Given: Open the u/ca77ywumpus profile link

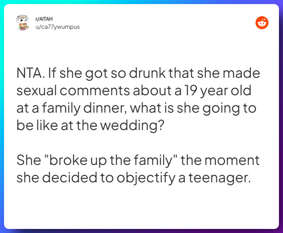Looking at the screenshot, I should point(57,27).
